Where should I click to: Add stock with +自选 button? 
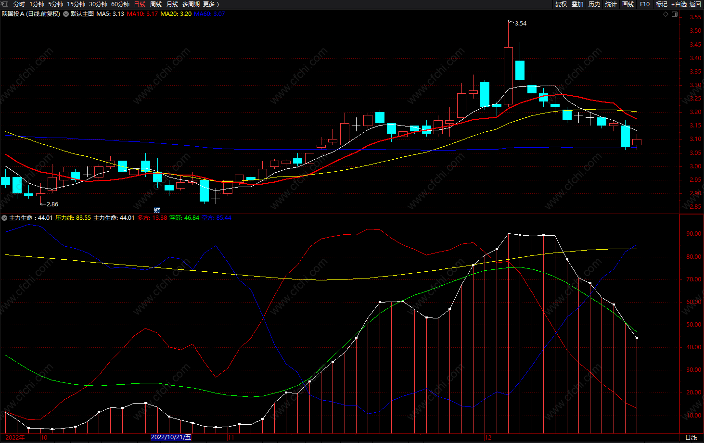click(x=679, y=4)
